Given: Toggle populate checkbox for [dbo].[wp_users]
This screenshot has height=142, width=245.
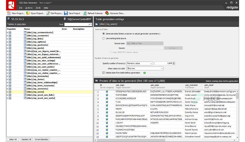Looking at the screenshot, I should [x=10, y=92].
